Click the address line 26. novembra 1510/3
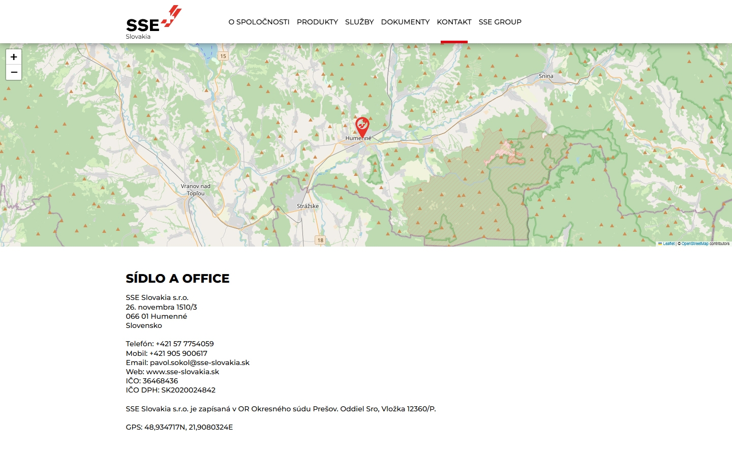Image resolution: width=732 pixels, height=453 pixels. (x=162, y=307)
